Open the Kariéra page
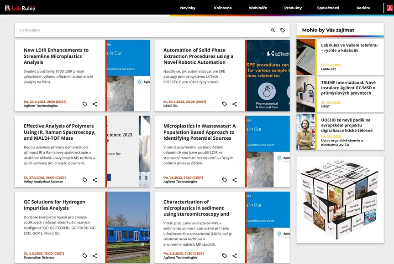 363,7
